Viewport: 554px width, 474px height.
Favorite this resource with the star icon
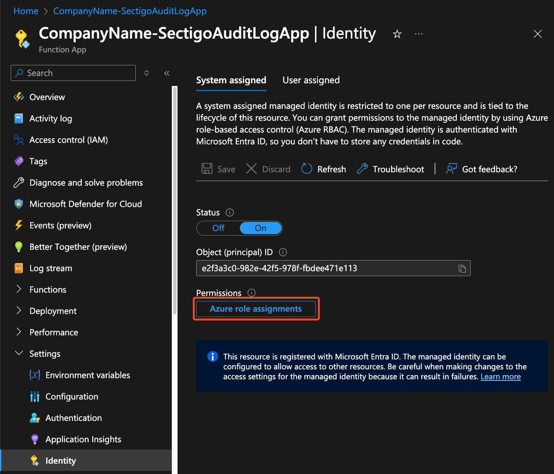(x=397, y=34)
